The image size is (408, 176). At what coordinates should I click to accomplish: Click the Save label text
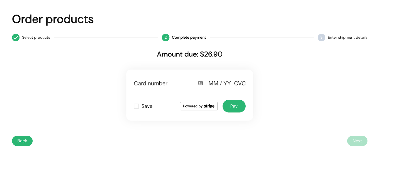tap(147, 106)
